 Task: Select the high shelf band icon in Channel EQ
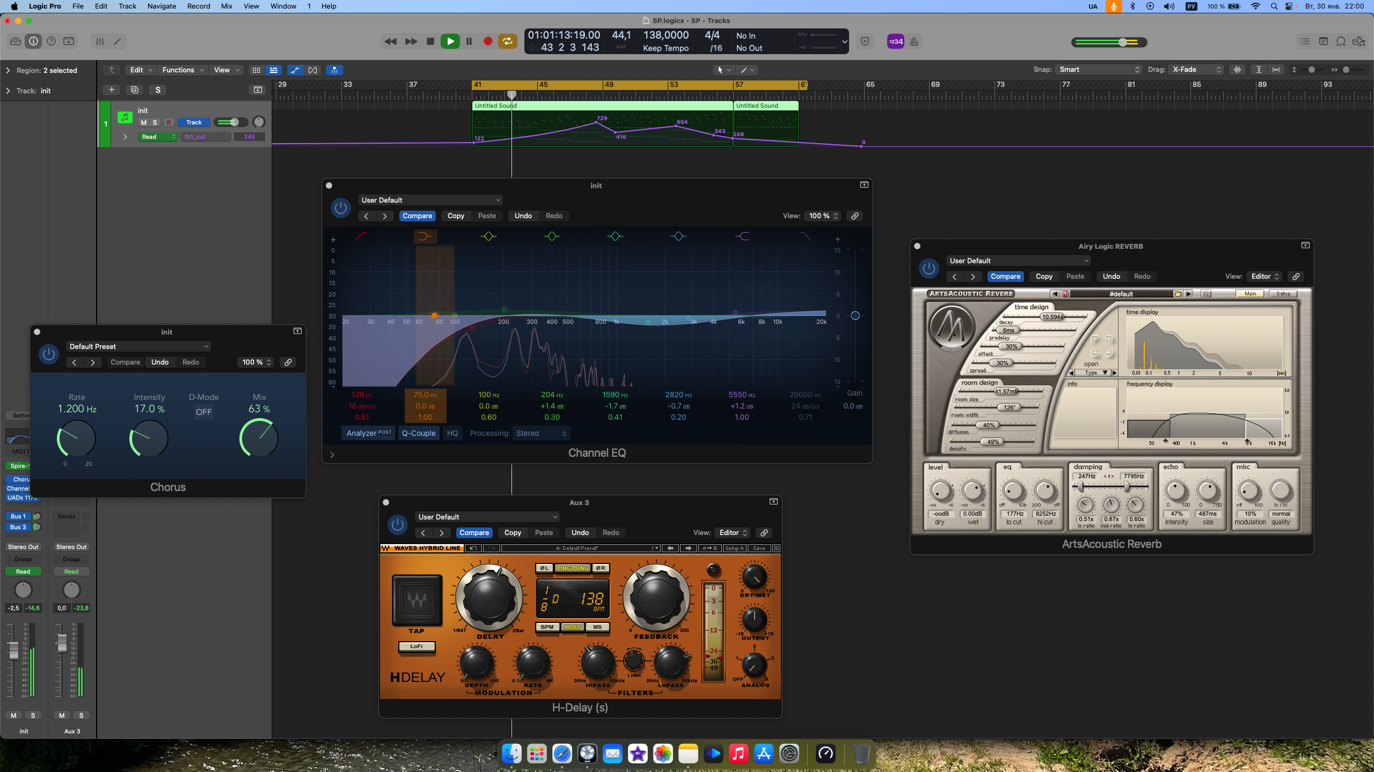[742, 236]
